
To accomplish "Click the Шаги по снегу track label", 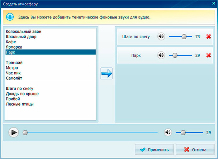I will (x=136, y=37).
